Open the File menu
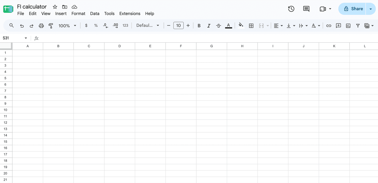This screenshot has height=183, width=378. tap(21, 14)
